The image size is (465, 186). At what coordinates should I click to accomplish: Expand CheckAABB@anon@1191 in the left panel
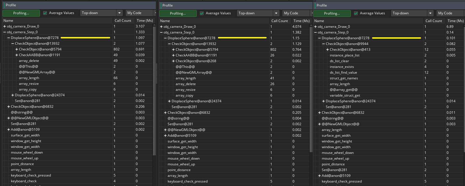(x=17, y=55)
